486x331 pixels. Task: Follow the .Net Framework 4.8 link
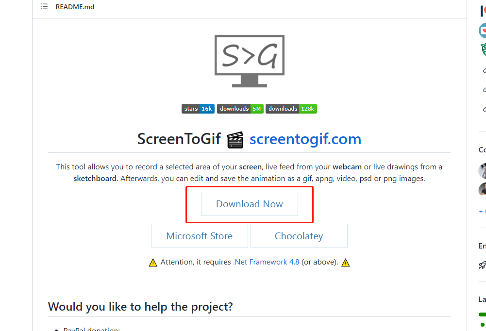[266, 262]
